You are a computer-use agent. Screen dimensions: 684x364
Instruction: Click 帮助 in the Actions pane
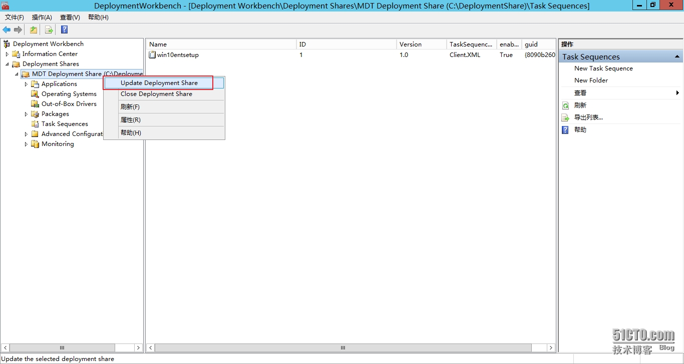(x=580, y=130)
